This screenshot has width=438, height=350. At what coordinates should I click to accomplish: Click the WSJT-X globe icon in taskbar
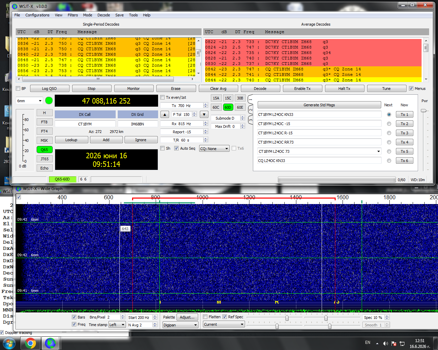coord(50,343)
